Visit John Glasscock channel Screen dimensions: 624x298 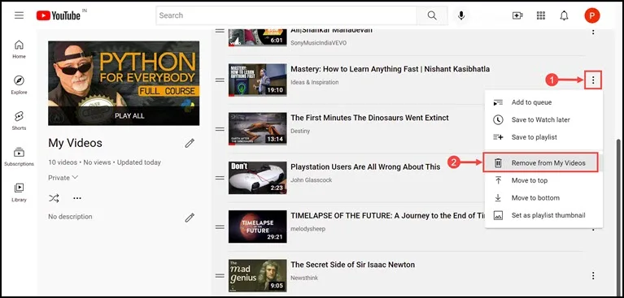point(312,180)
